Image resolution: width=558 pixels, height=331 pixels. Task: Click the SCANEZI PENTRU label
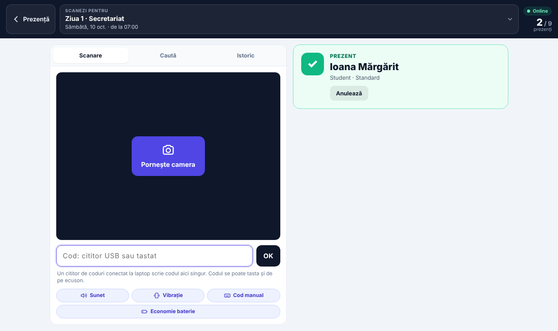tap(87, 10)
